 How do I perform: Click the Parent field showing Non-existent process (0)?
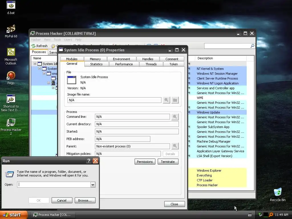pyautogui.click(x=132, y=146)
